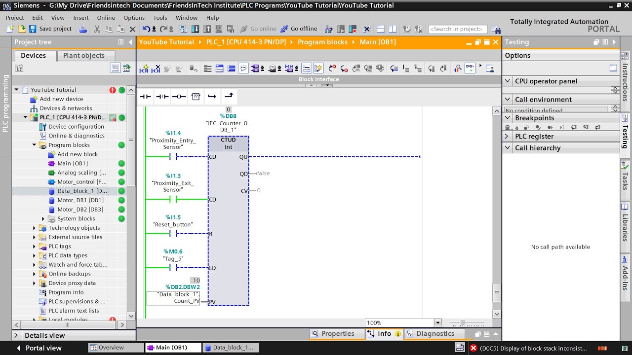Expand the Details view panel
Image resolution: width=632 pixels, height=355 pixels.
pyautogui.click(x=16, y=335)
